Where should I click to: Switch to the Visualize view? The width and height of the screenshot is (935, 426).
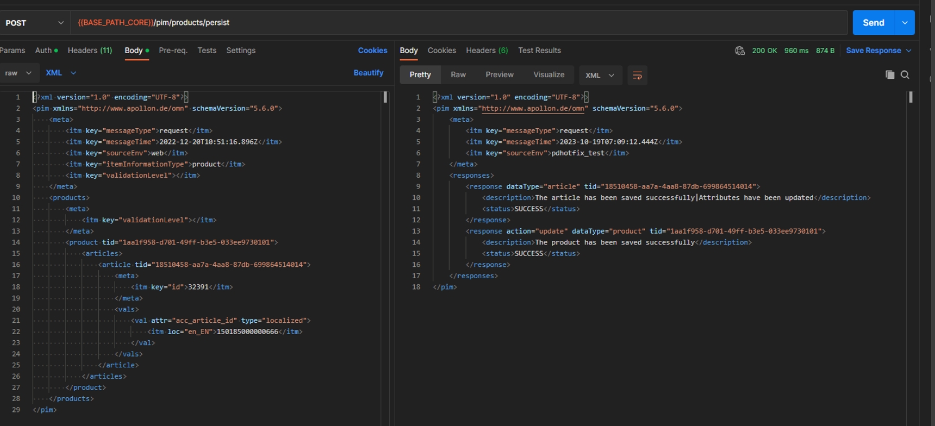pyautogui.click(x=548, y=74)
